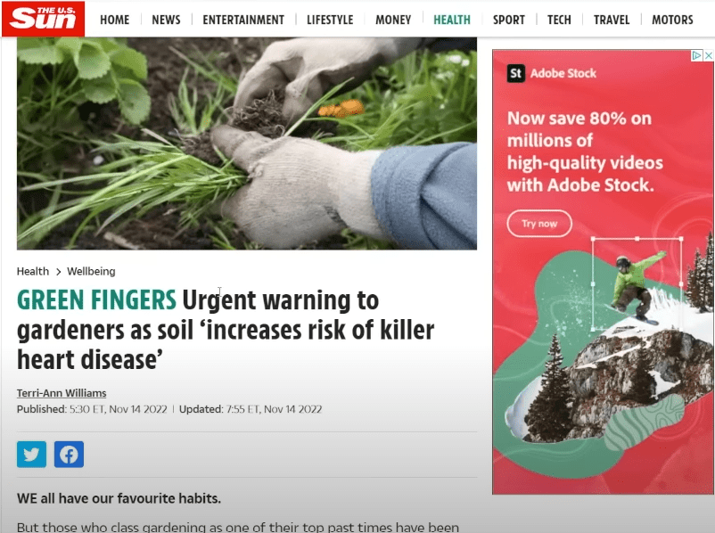
Task: Click the Try now ad button
Action: (x=539, y=224)
